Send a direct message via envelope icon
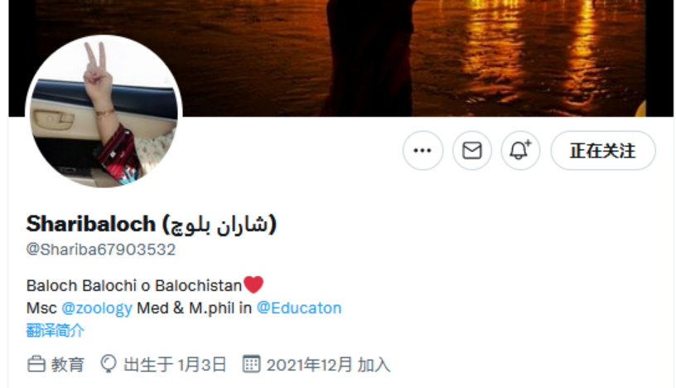The image size is (676, 388). point(471,151)
